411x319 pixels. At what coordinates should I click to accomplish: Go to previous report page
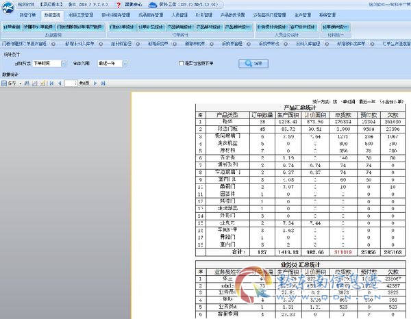[x=60, y=84]
